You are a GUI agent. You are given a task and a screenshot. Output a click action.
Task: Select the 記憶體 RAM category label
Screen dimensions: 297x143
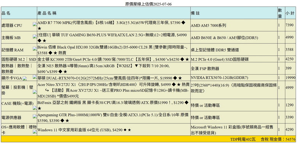click(13, 50)
